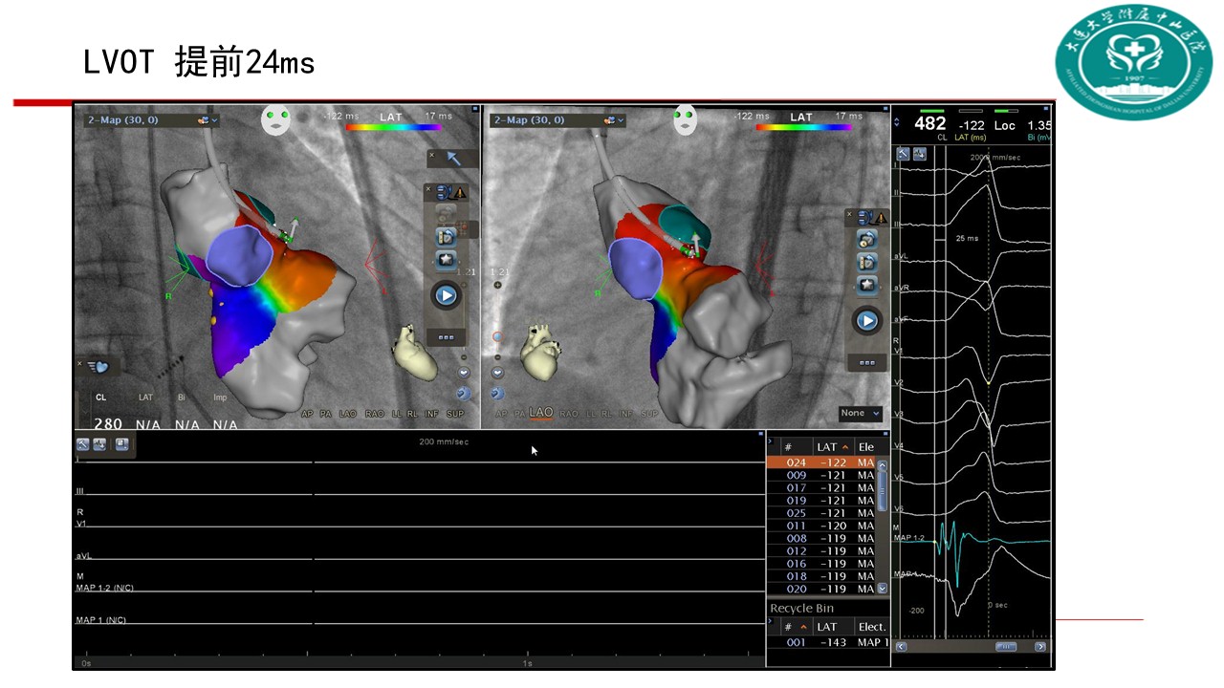Click the wrench icon in right ECG panel

(904, 154)
